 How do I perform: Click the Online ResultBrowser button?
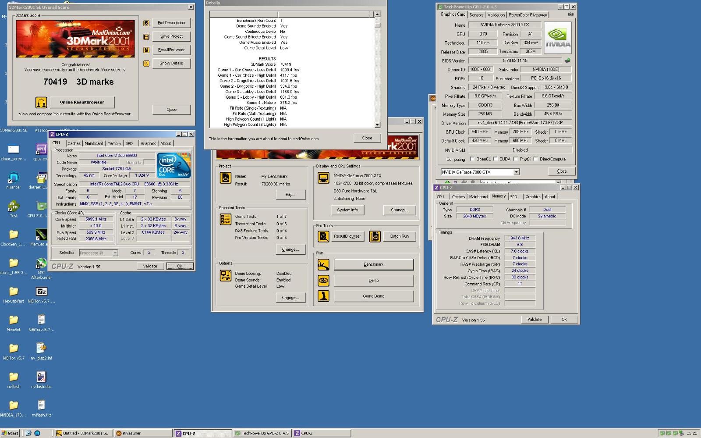click(82, 102)
